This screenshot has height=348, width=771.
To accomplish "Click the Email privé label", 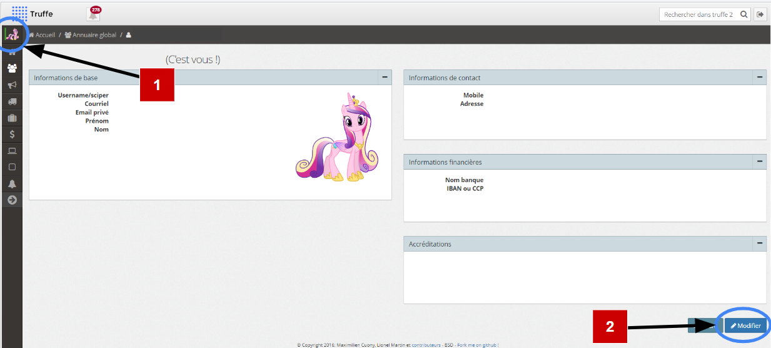I will (x=92, y=112).
